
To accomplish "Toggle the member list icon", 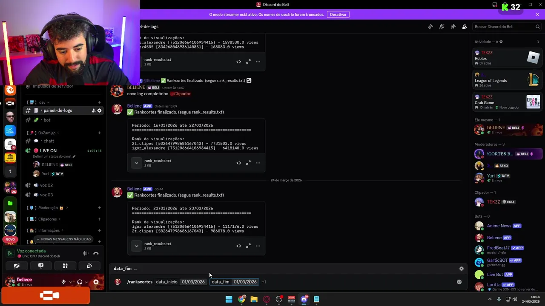I will [x=465, y=26].
